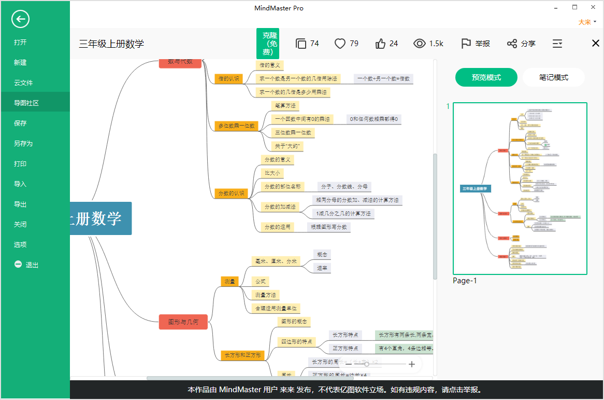Click the 四边形的特点 node
Image resolution: width=604 pixels, height=400 pixels.
(297, 342)
